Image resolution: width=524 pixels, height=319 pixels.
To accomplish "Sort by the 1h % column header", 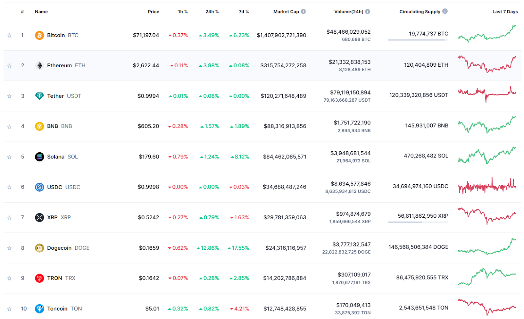I will (183, 12).
